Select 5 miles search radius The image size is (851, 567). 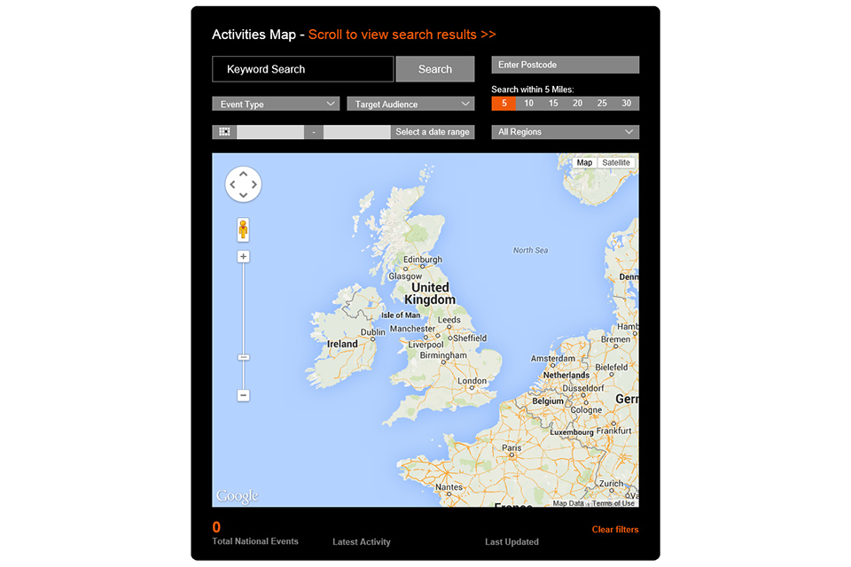504,104
